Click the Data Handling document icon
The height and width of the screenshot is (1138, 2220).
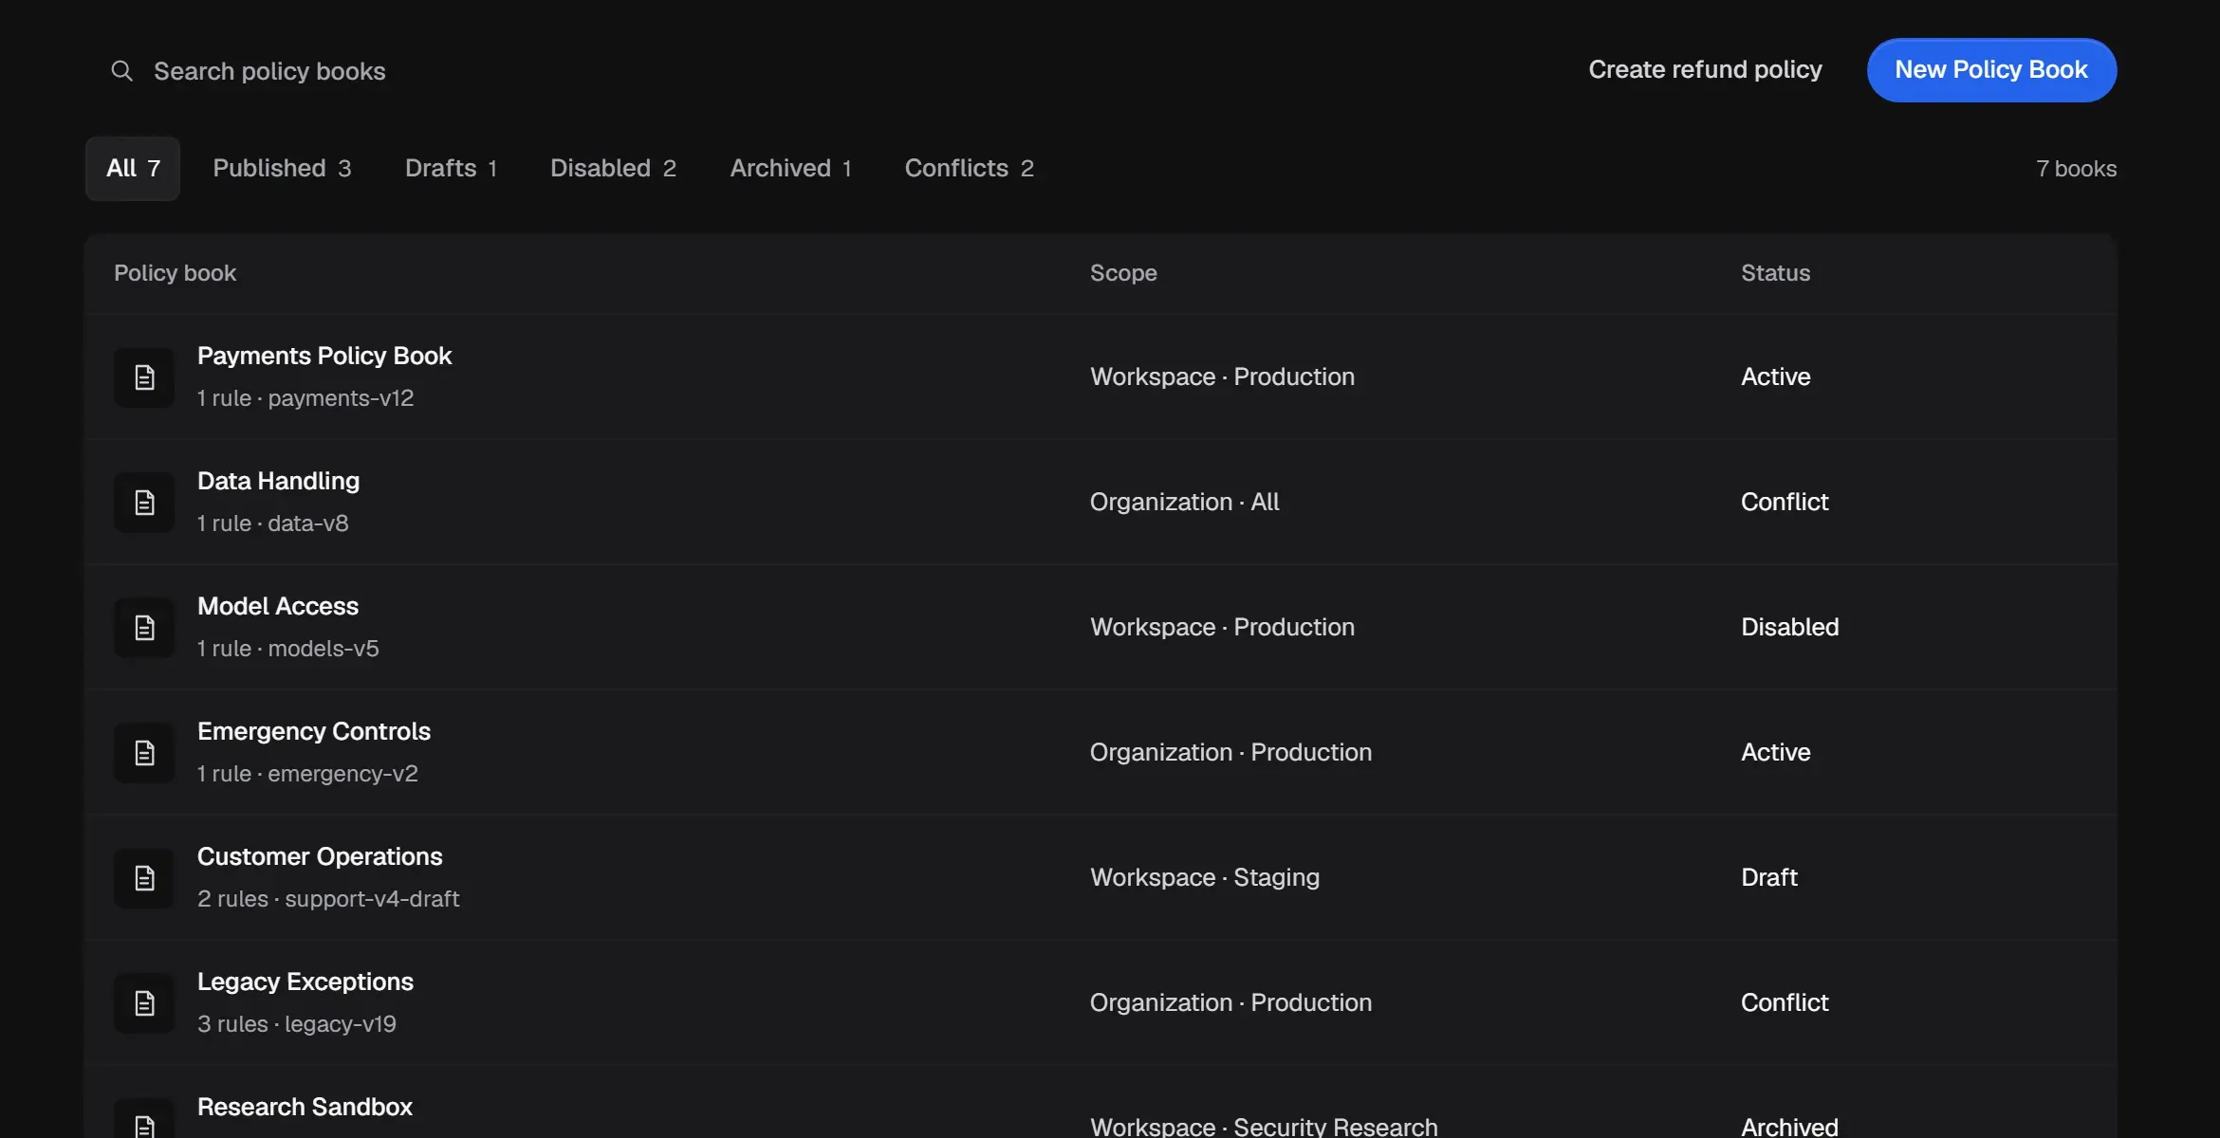click(144, 503)
